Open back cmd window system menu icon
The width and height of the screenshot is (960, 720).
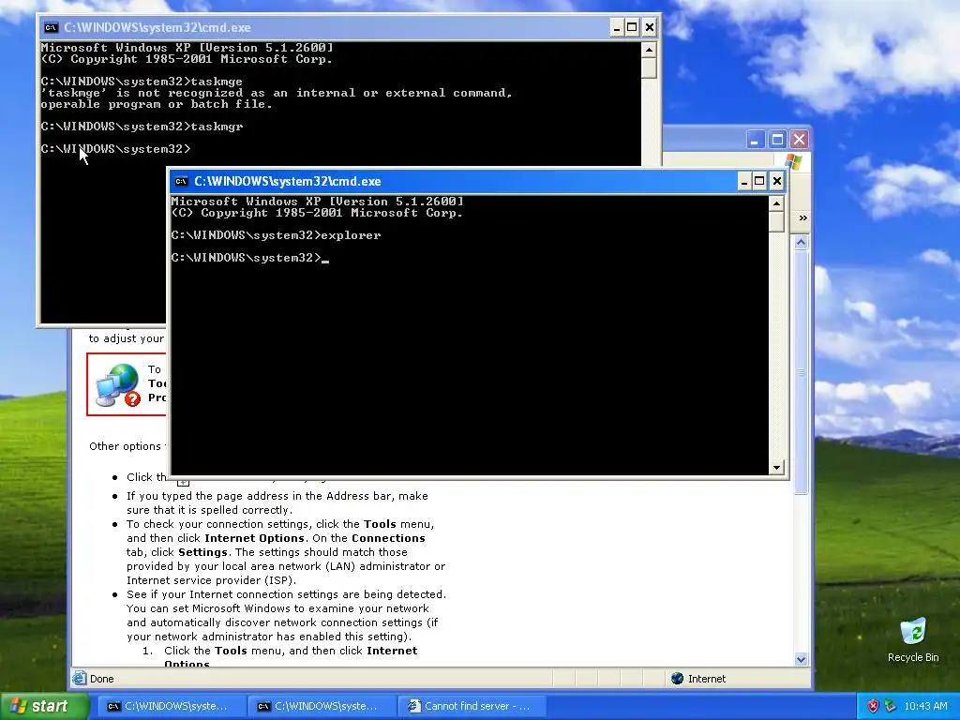(52, 27)
